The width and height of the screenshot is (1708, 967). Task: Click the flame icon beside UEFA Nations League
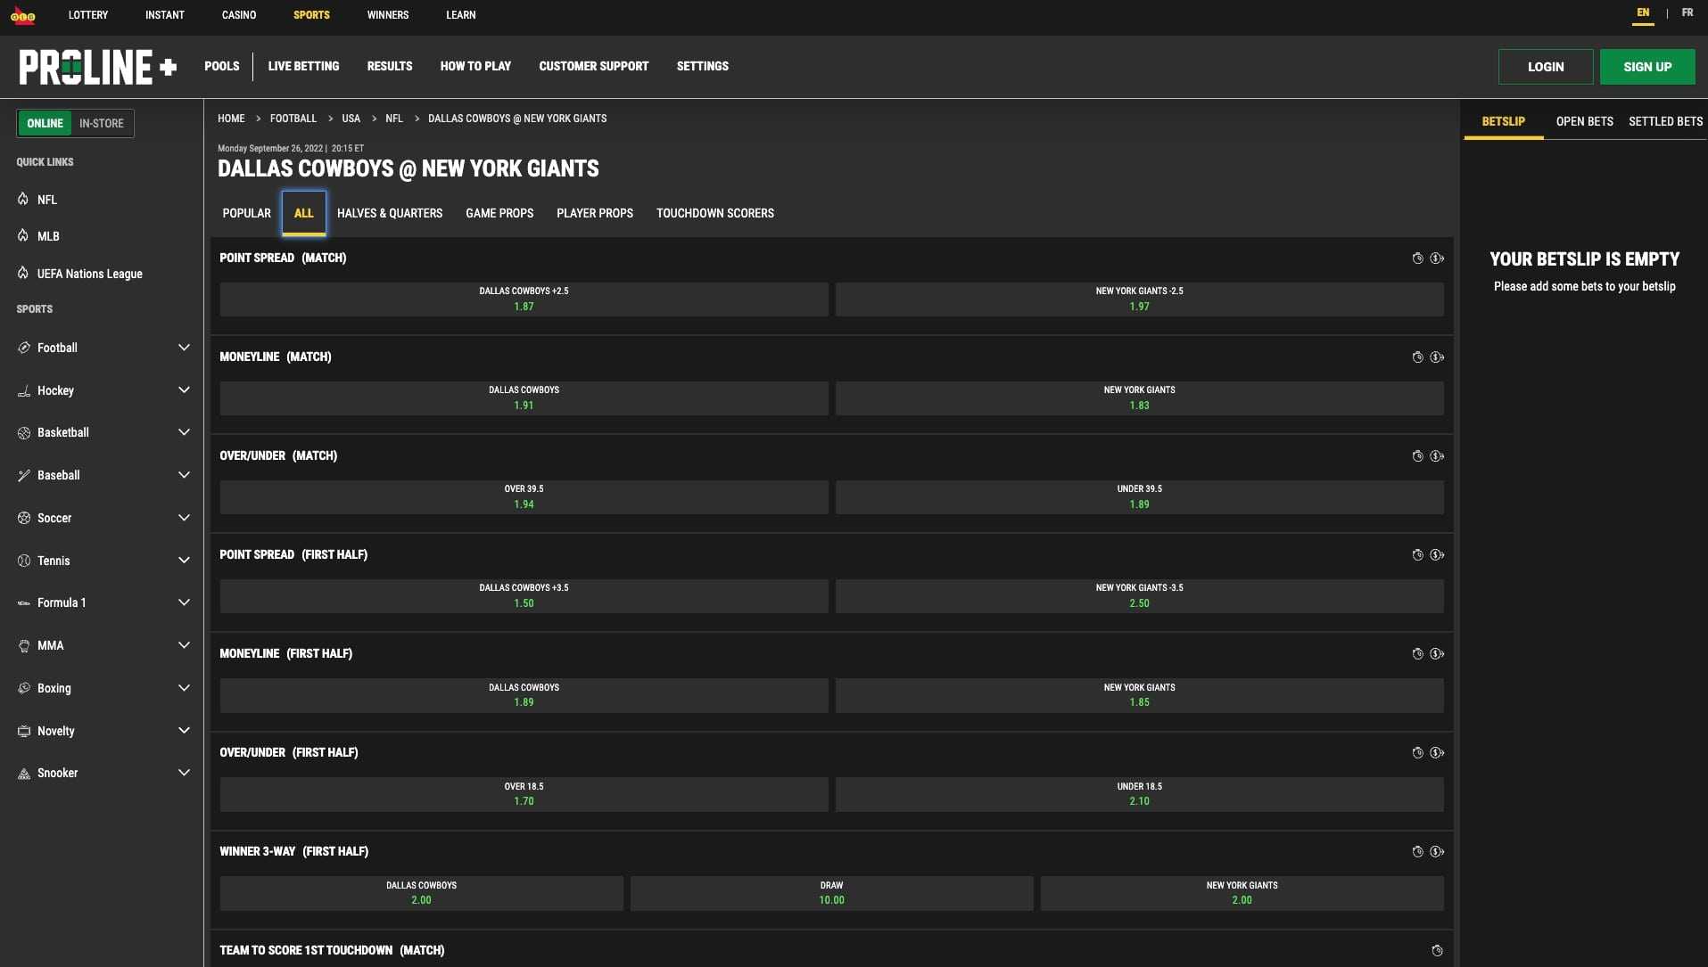click(23, 273)
